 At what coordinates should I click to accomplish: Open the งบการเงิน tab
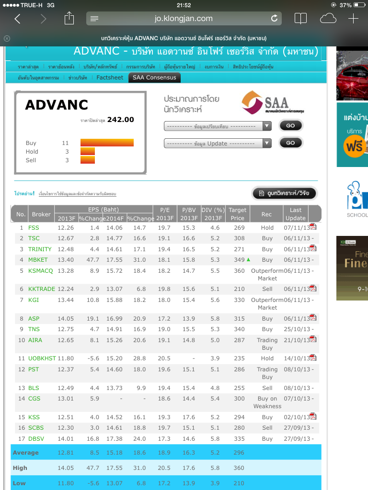(x=214, y=67)
